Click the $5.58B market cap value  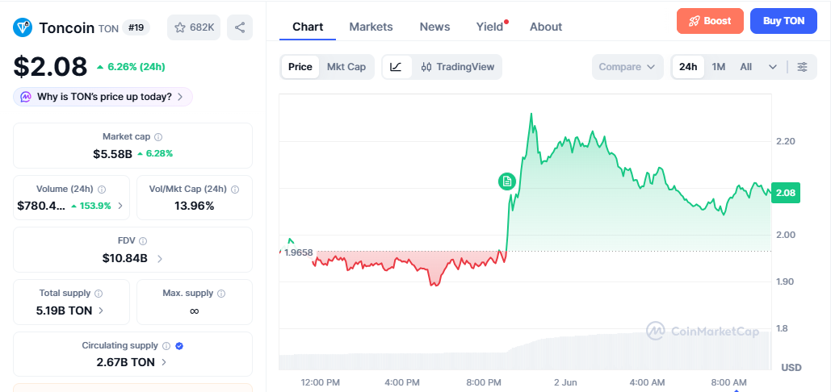pos(112,154)
